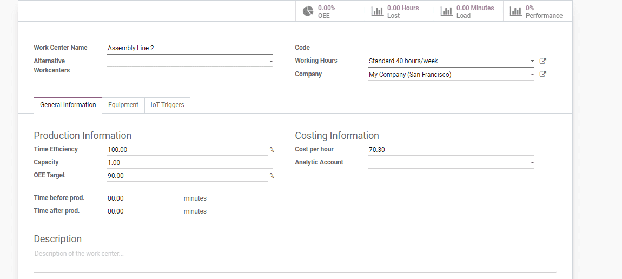View 0.00% OEE statistic
The height and width of the screenshot is (279, 622).
coord(330,11)
